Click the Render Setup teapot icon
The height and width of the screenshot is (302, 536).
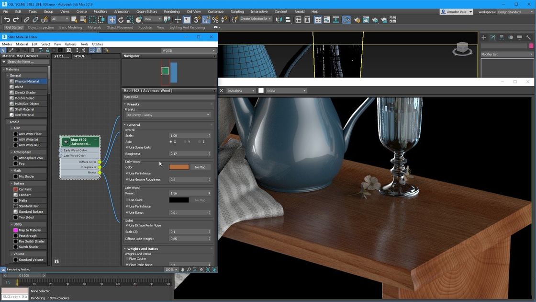pyautogui.click(x=357, y=20)
